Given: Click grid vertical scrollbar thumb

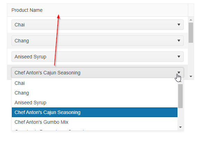Looking at the screenshot, I should [191, 33].
